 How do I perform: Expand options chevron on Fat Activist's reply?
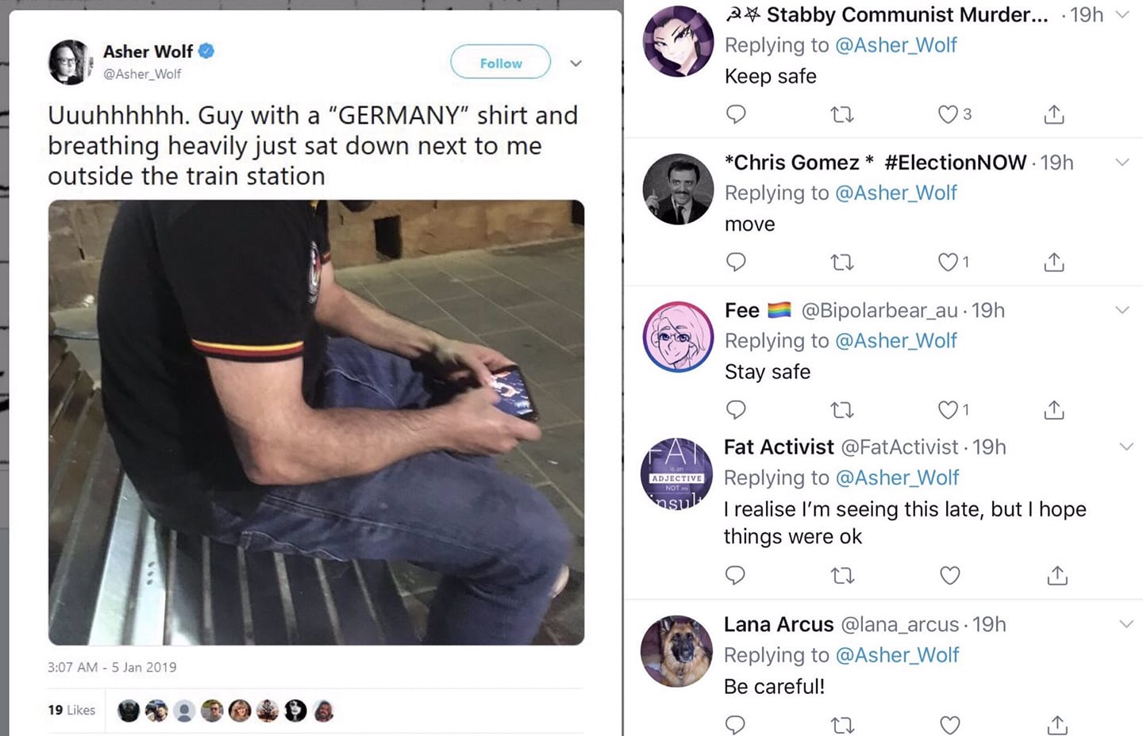(x=1126, y=447)
